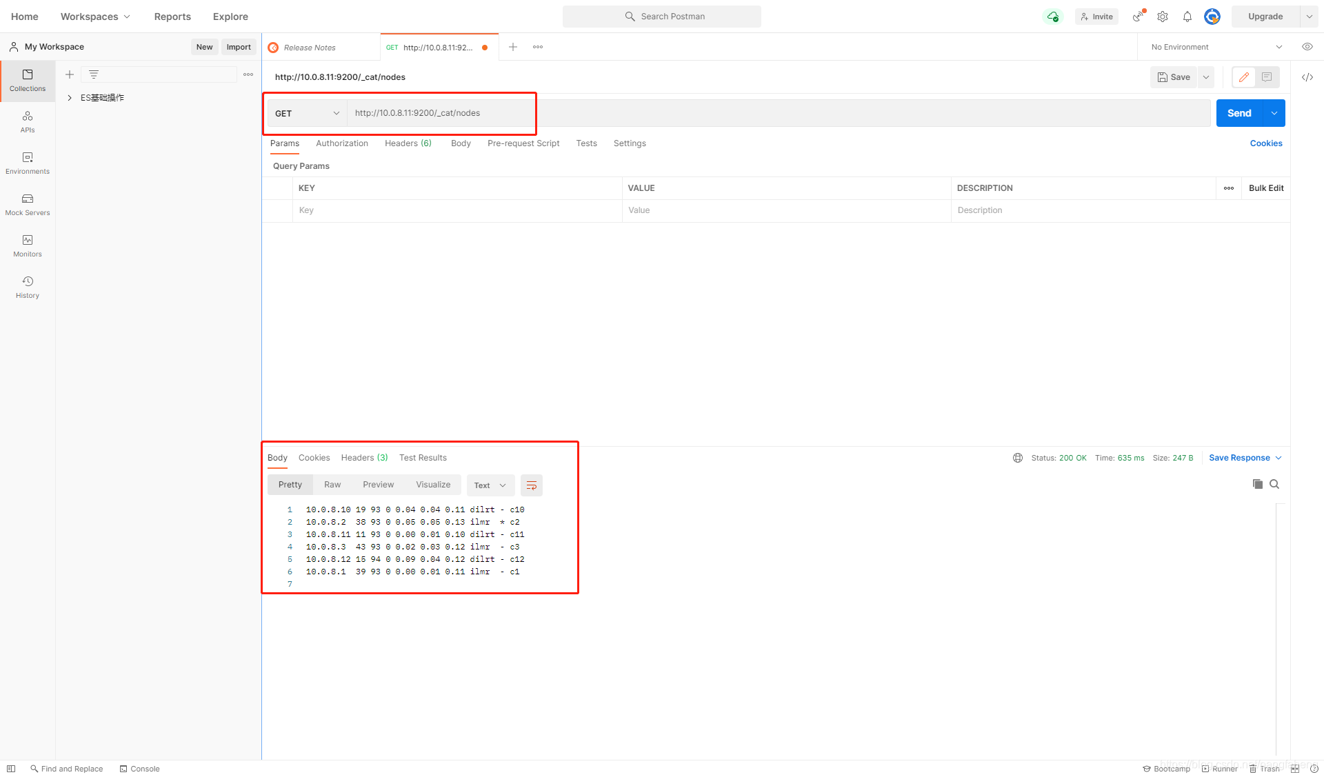Copy the response body with copy icon

[x=1258, y=484]
